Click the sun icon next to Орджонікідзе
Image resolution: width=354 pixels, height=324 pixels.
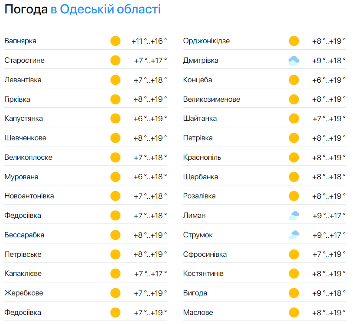294,41
